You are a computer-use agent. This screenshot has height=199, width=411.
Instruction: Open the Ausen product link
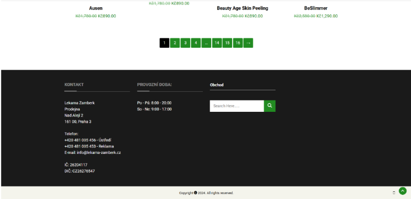pyautogui.click(x=96, y=8)
